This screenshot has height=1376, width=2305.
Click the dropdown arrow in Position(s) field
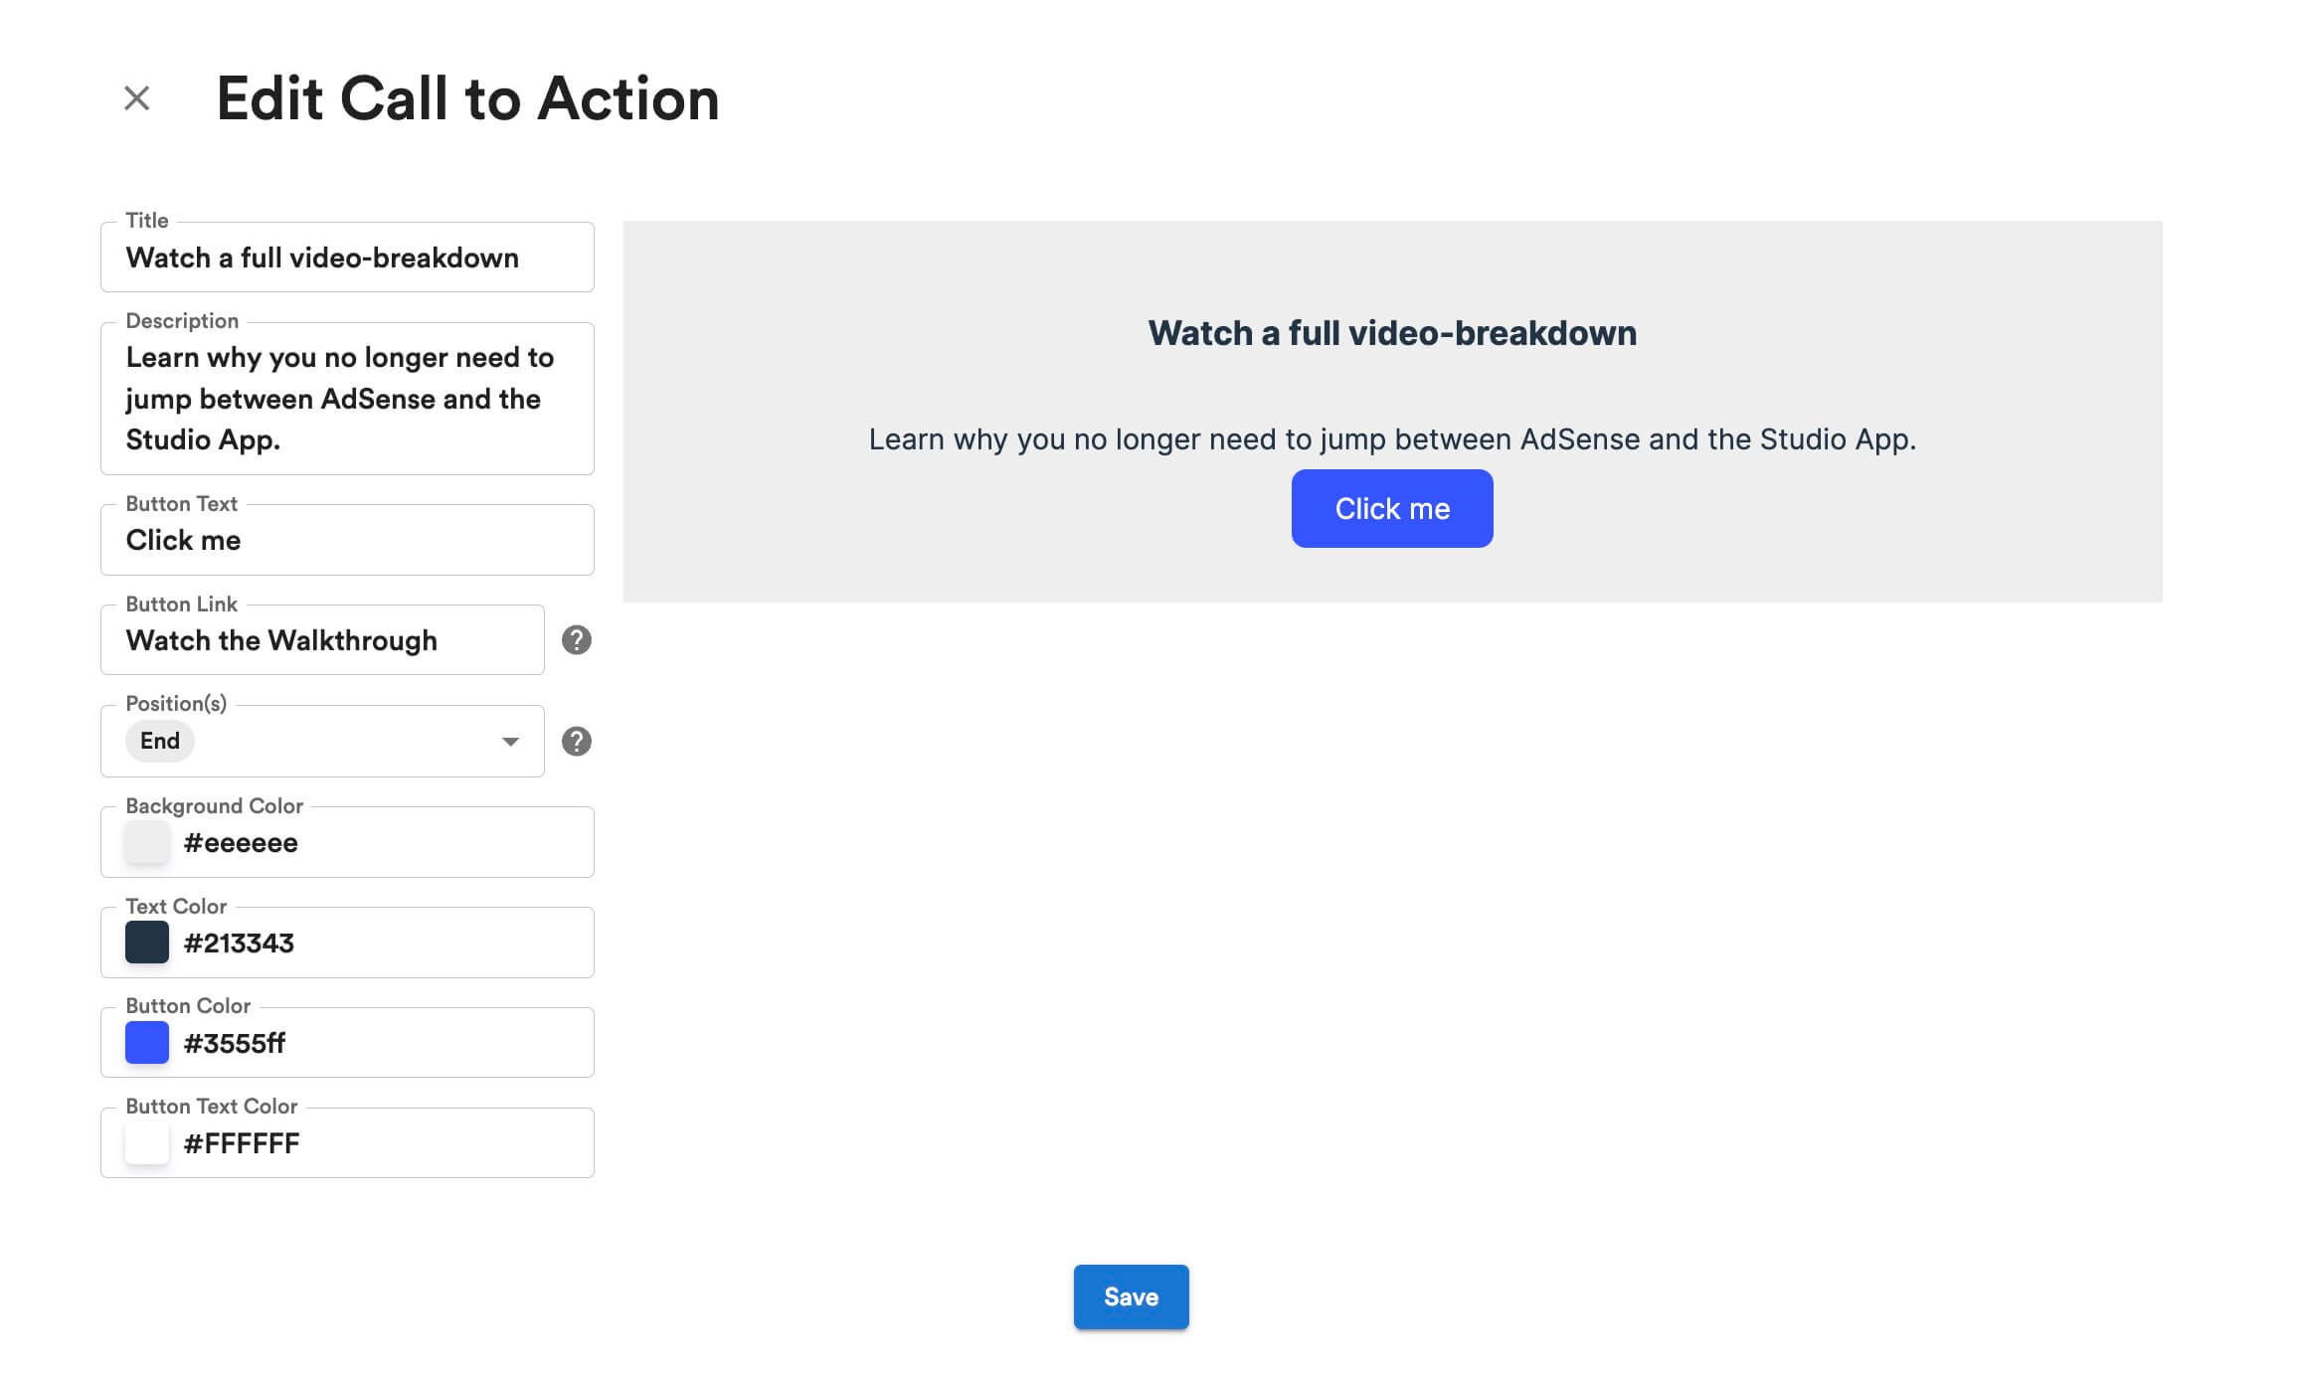[509, 741]
